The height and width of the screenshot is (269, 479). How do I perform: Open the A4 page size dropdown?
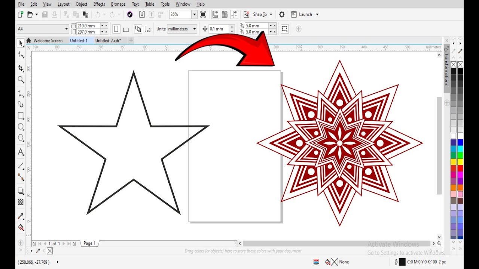(x=66, y=29)
